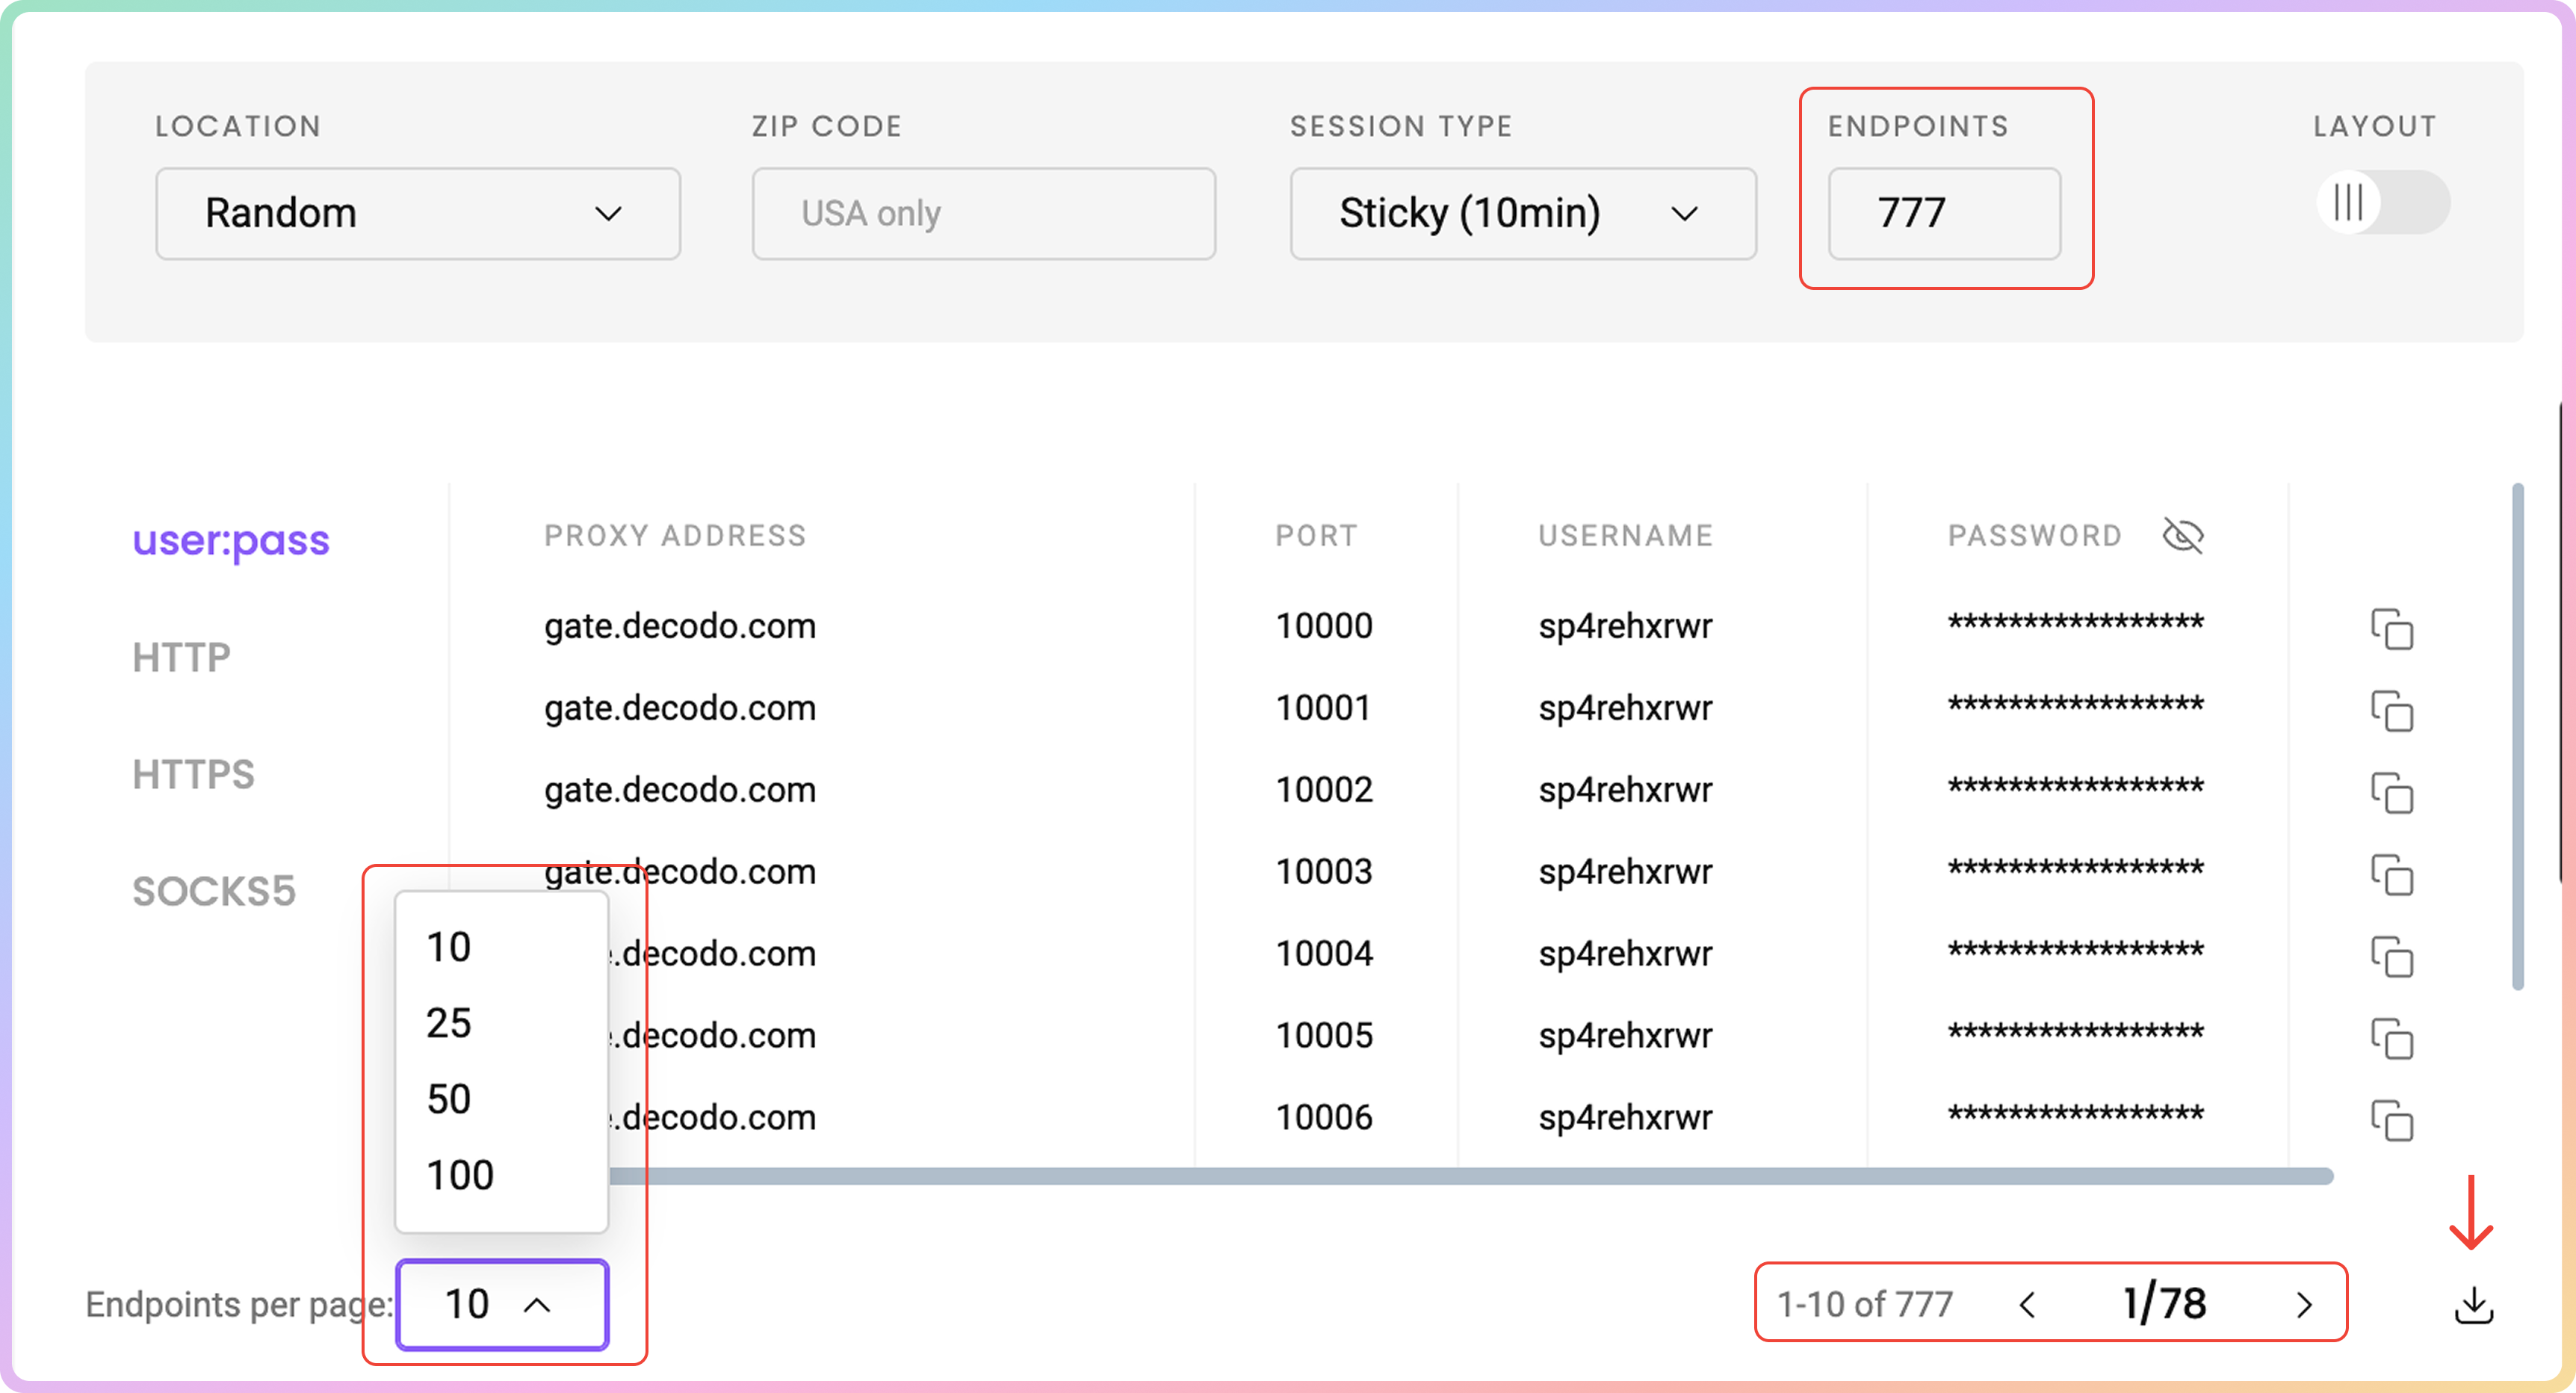
Task: Copy the port 10006 endpoint row
Action: [2391, 1121]
